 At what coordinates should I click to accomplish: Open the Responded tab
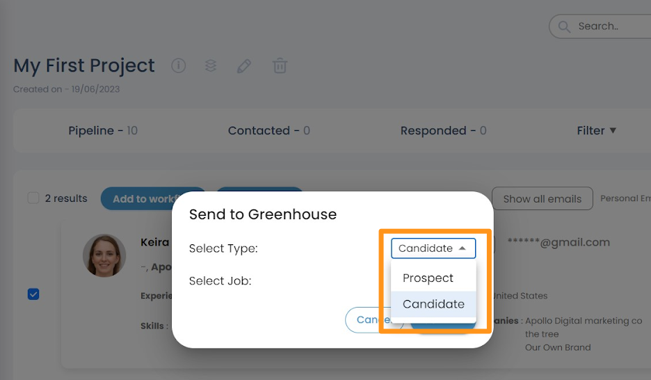(x=444, y=130)
